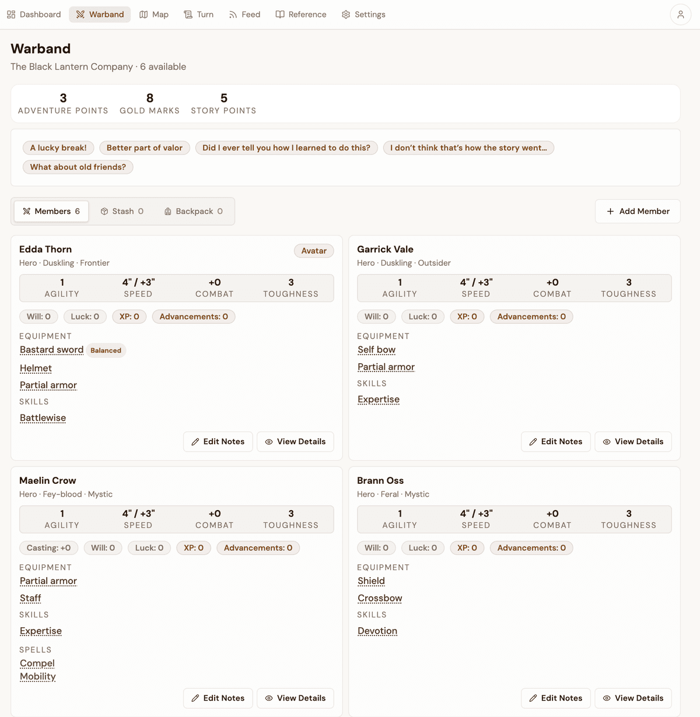The width and height of the screenshot is (700, 717).
Task: Click the Feed signal icon
Action: [233, 15]
